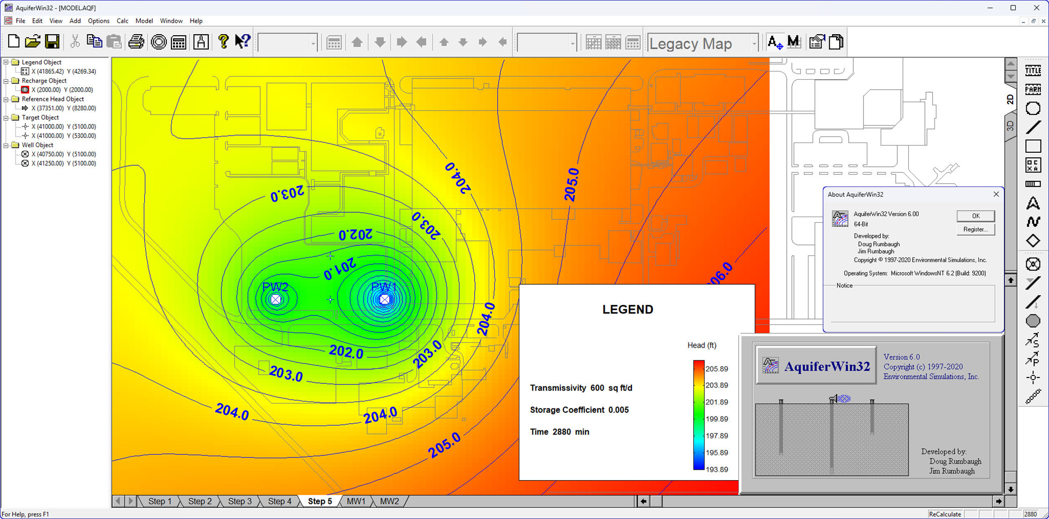Click the ReCalculate status bar entry
Image resolution: width=1049 pixels, height=519 pixels.
(x=945, y=514)
